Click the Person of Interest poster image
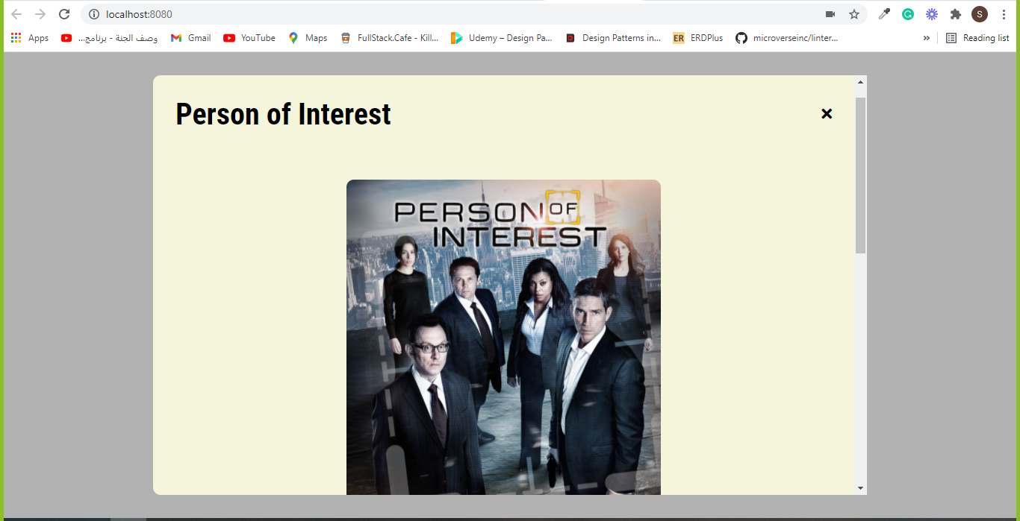1020x521 pixels. point(503,337)
